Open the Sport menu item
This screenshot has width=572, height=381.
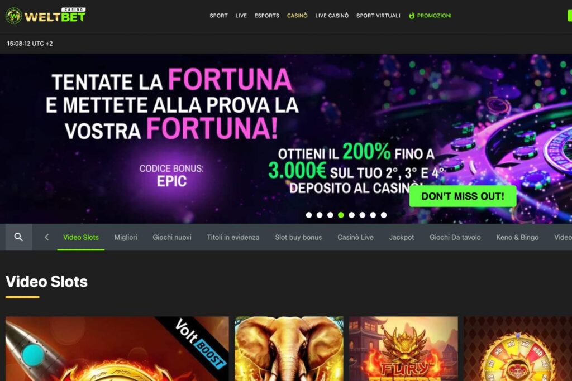[x=218, y=16]
